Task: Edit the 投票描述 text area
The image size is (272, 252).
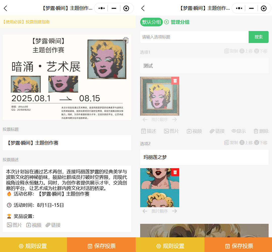Action: coord(67,194)
